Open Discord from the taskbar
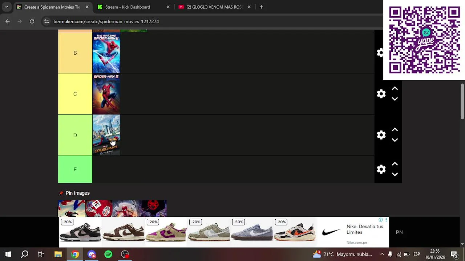The width and height of the screenshot is (465, 261). (x=92, y=254)
